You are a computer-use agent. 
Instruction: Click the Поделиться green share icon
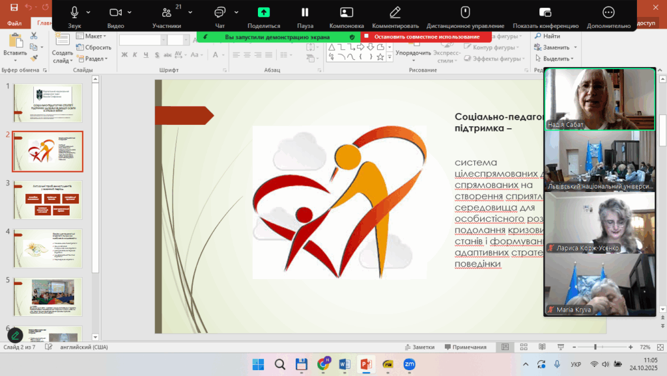tap(264, 12)
